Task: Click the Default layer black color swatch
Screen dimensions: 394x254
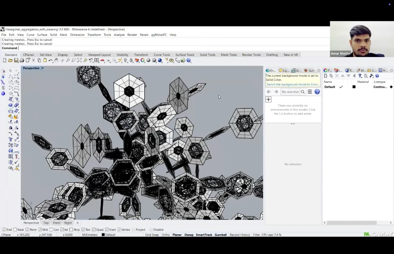Action: coord(354,87)
